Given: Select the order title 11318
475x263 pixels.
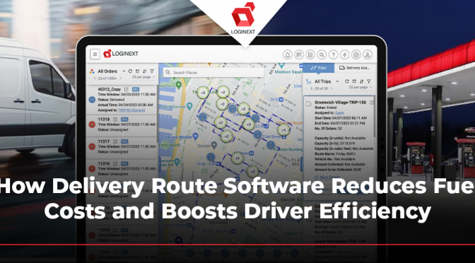Looking at the screenshot, I should (104, 119).
